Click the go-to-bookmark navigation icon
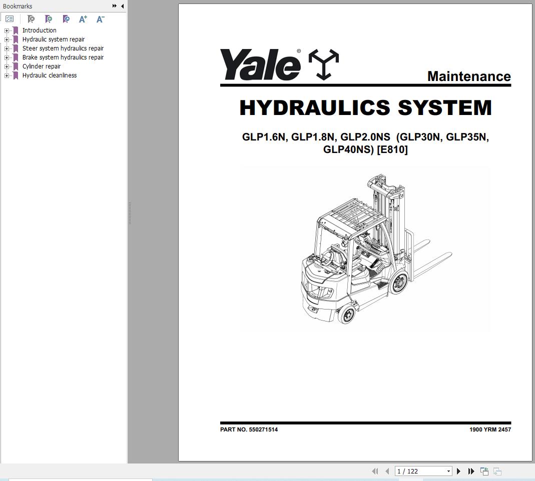 tap(66, 19)
